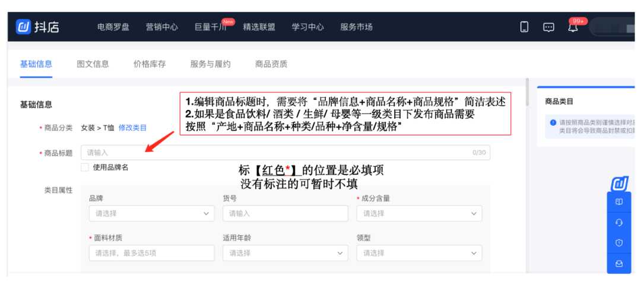641x291 pixels.
Task: Expand the 领型 dropdown
Action: click(x=419, y=253)
